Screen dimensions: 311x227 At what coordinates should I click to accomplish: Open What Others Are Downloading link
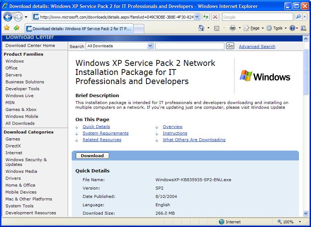point(194,140)
